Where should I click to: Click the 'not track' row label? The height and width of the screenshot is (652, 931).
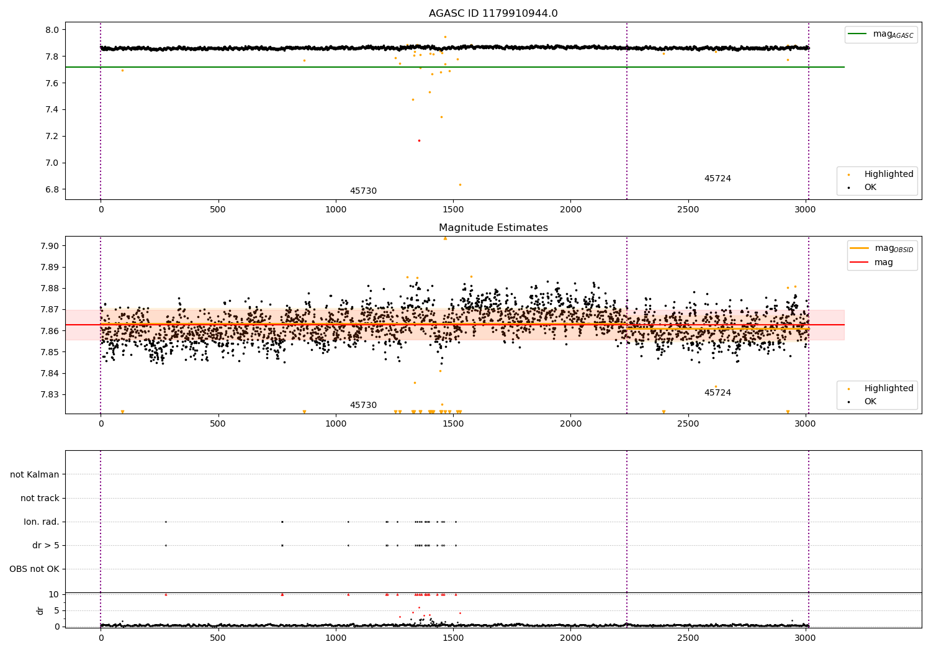[x=40, y=498]
